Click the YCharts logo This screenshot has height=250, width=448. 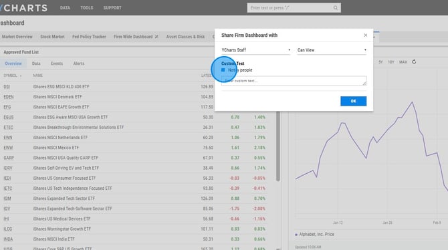(24, 8)
